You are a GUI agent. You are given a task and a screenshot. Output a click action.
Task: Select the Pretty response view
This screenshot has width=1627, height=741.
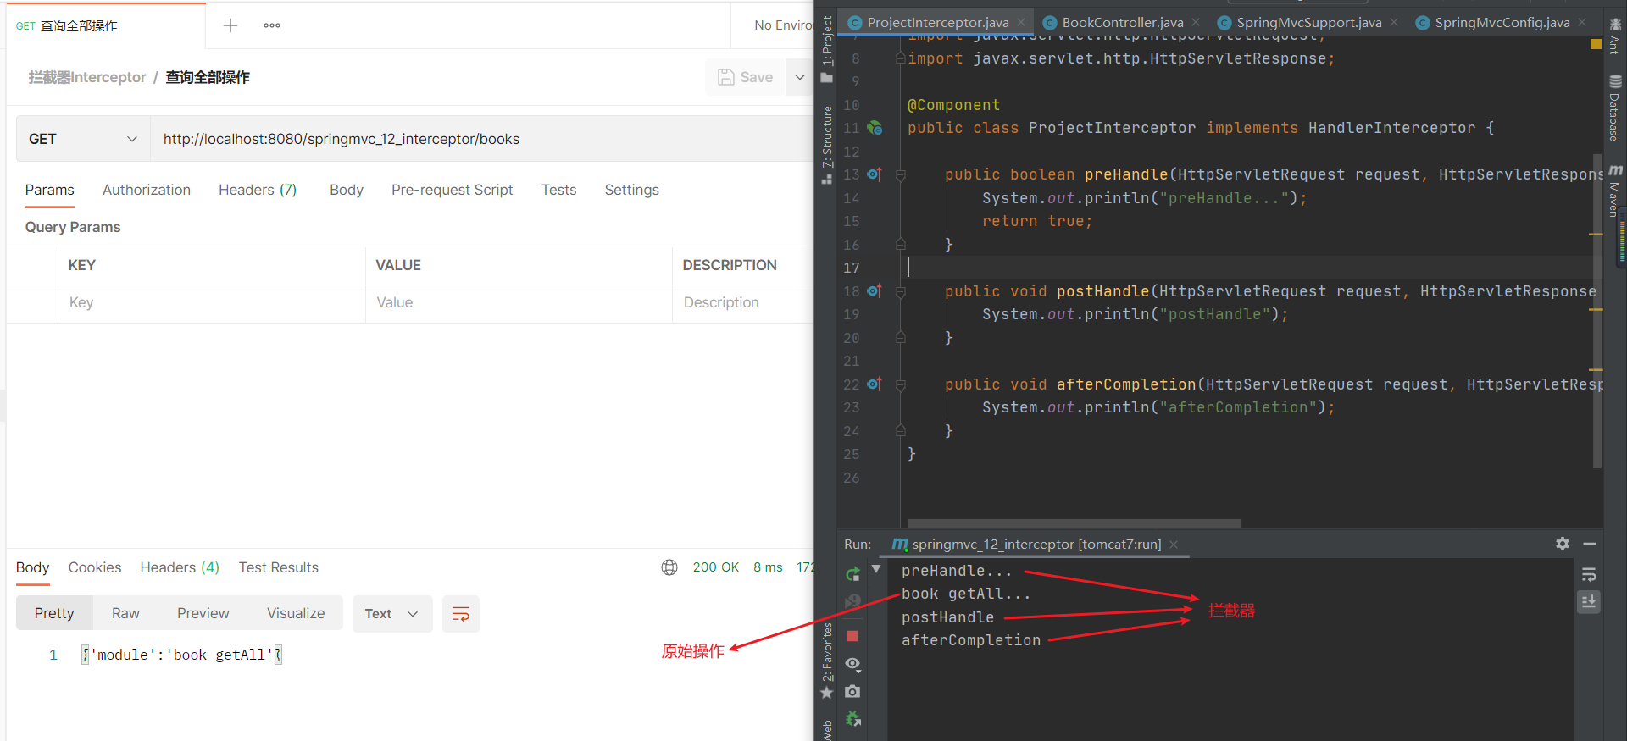(x=54, y=613)
